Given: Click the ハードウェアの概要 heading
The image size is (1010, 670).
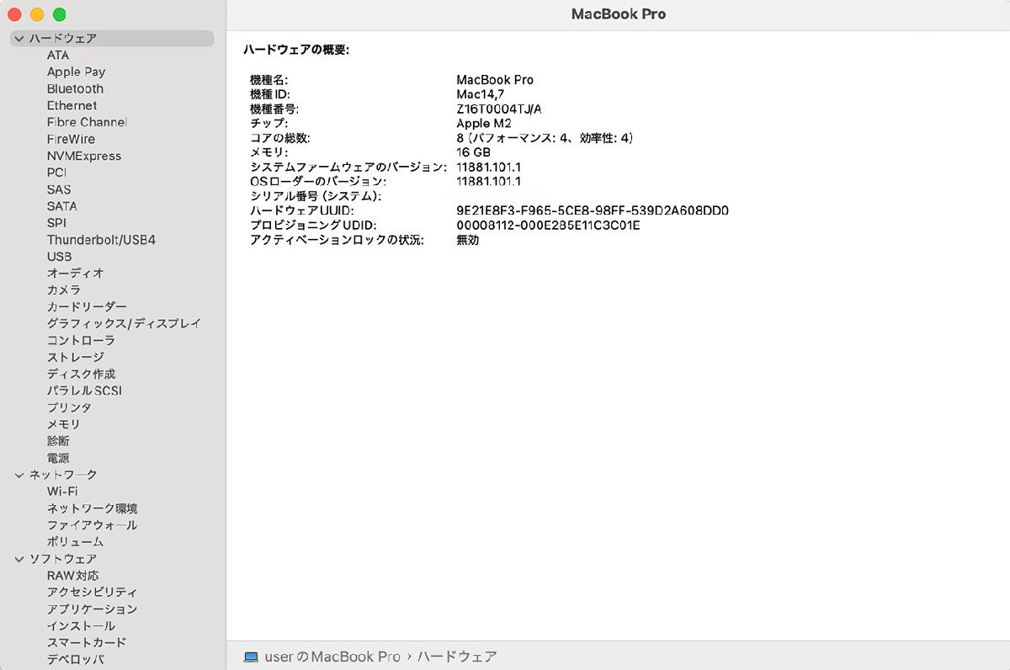Looking at the screenshot, I should [296, 50].
